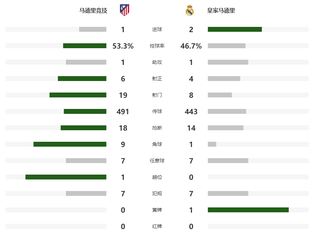Click Atlético's 射门 value of 19
Screen dimensions: 310x235
[x=123, y=95]
